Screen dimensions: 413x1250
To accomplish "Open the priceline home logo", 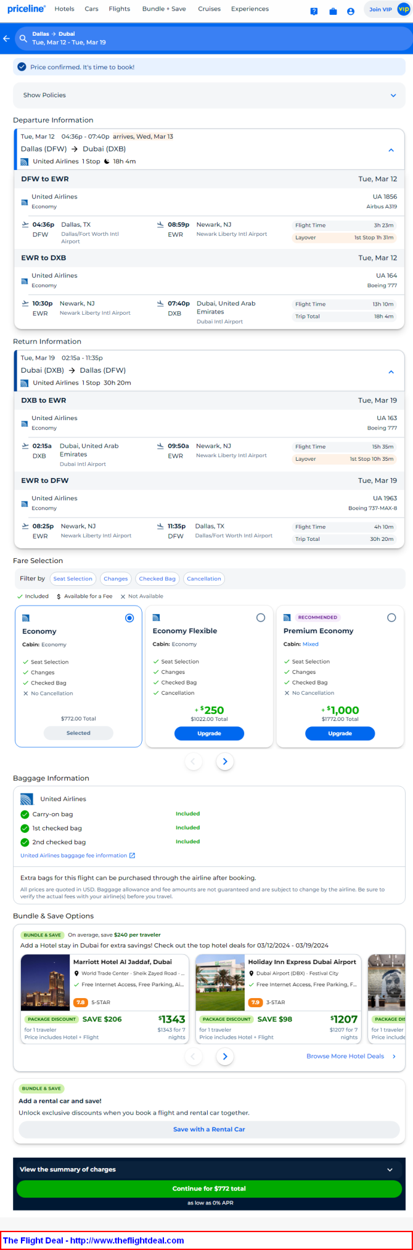I will [27, 9].
